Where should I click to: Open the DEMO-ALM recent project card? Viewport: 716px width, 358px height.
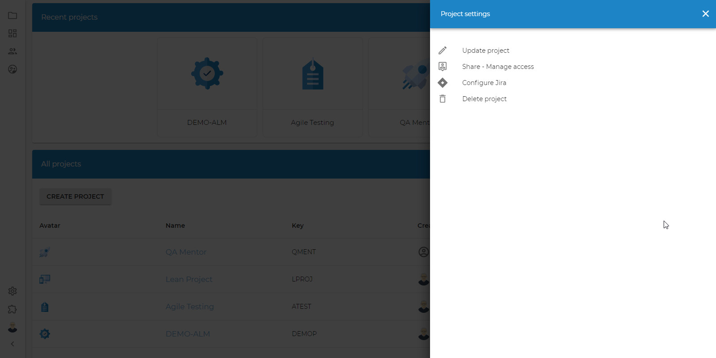pyautogui.click(x=207, y=87)
